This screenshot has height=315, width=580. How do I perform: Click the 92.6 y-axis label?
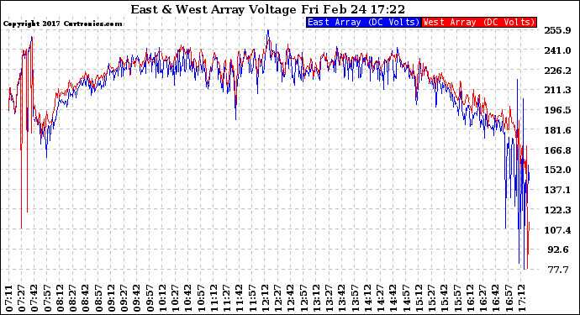pyautogui.click(x=558, y=249)
